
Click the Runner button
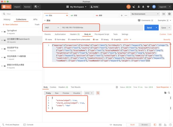[x=27, y=7]
